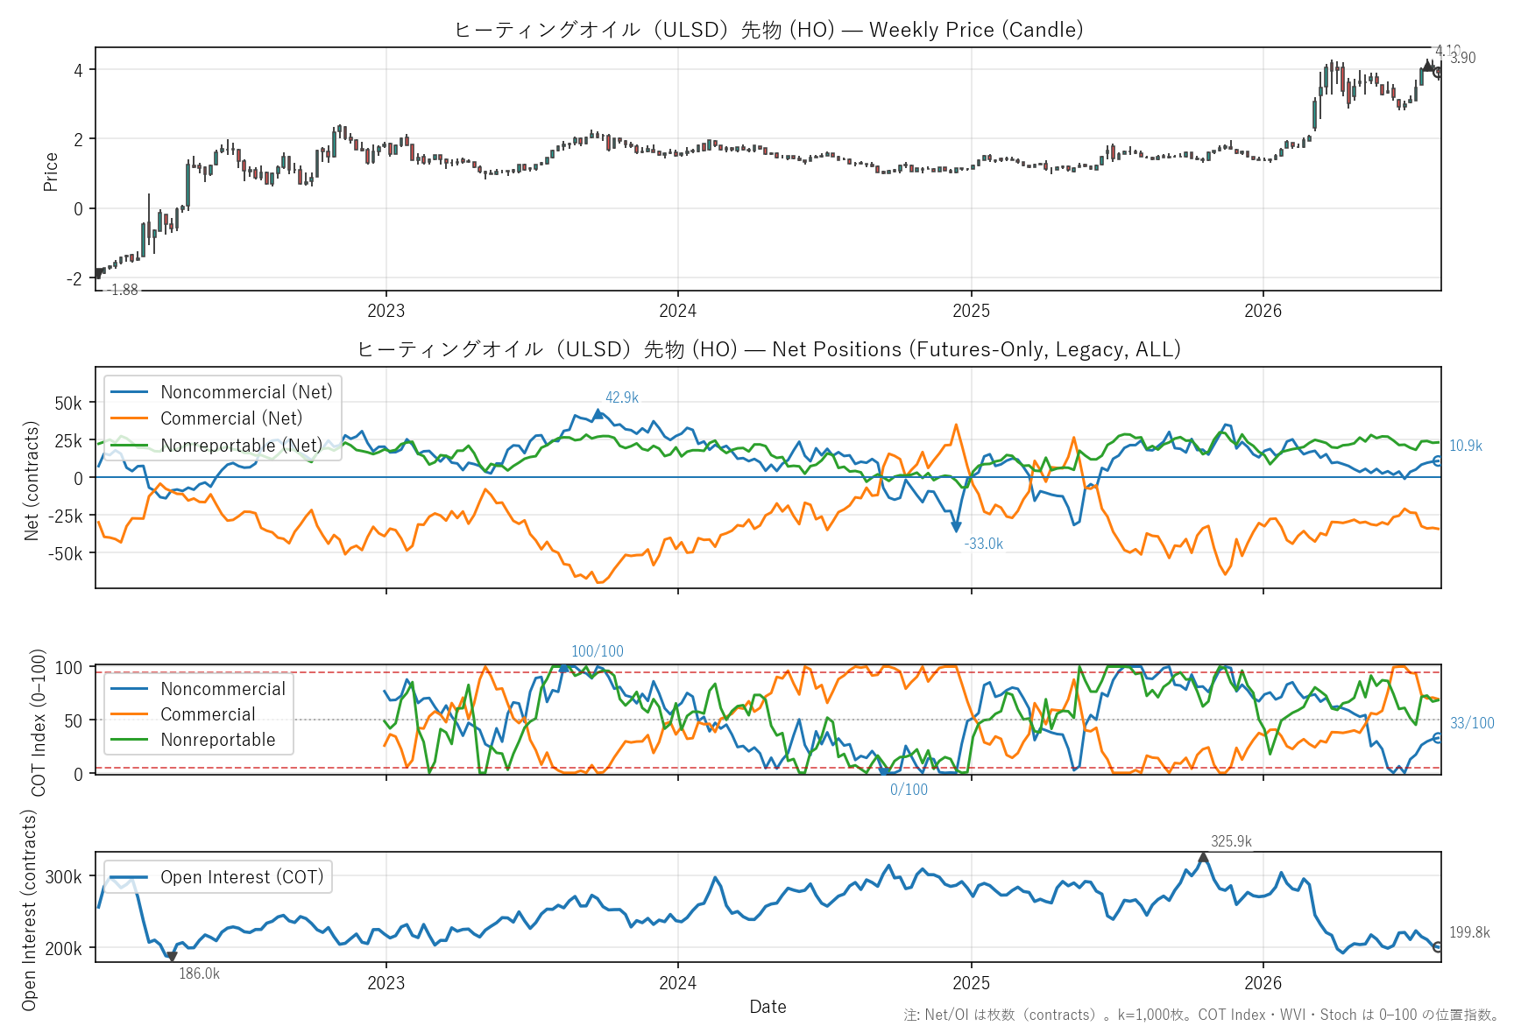Click the triangle marker at the 325.9k peak
This screenshot has width=1514, height=1033.
1203,857
